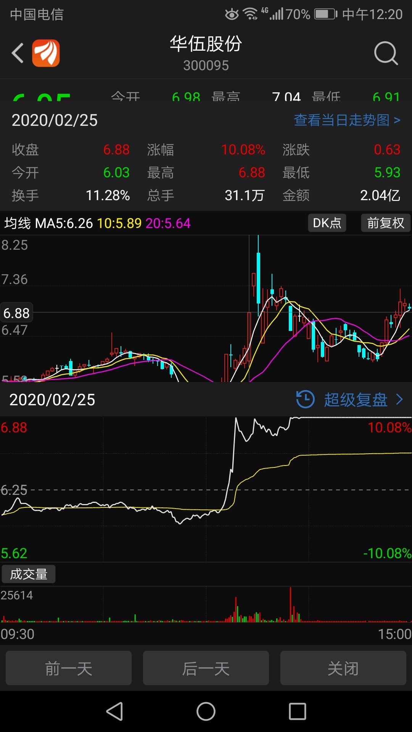
Task: Tap the clock replay icon beside 超级复盘
Action: (305, 400)
